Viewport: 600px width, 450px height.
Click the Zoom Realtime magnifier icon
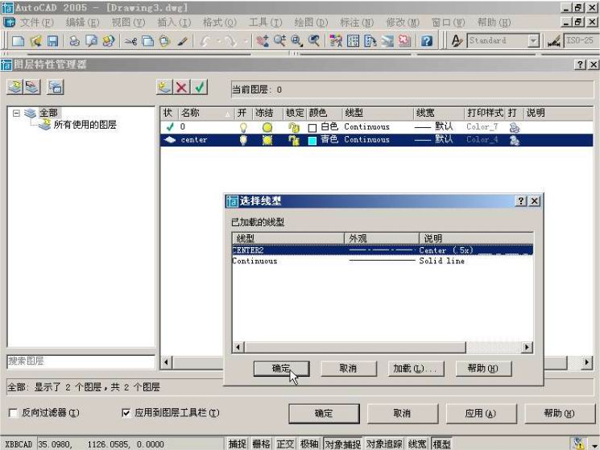pyautogui.click(x=279, y=40)
